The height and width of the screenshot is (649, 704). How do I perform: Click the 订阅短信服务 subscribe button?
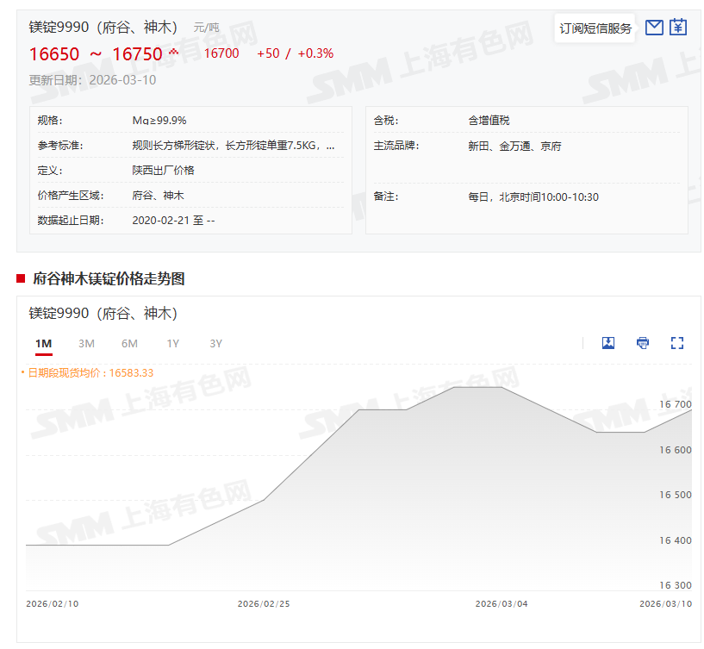coord(595,28)
